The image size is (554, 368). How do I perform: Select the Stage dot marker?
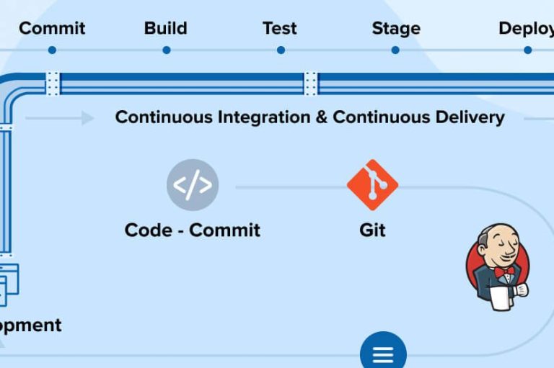(x=395, y=50)
